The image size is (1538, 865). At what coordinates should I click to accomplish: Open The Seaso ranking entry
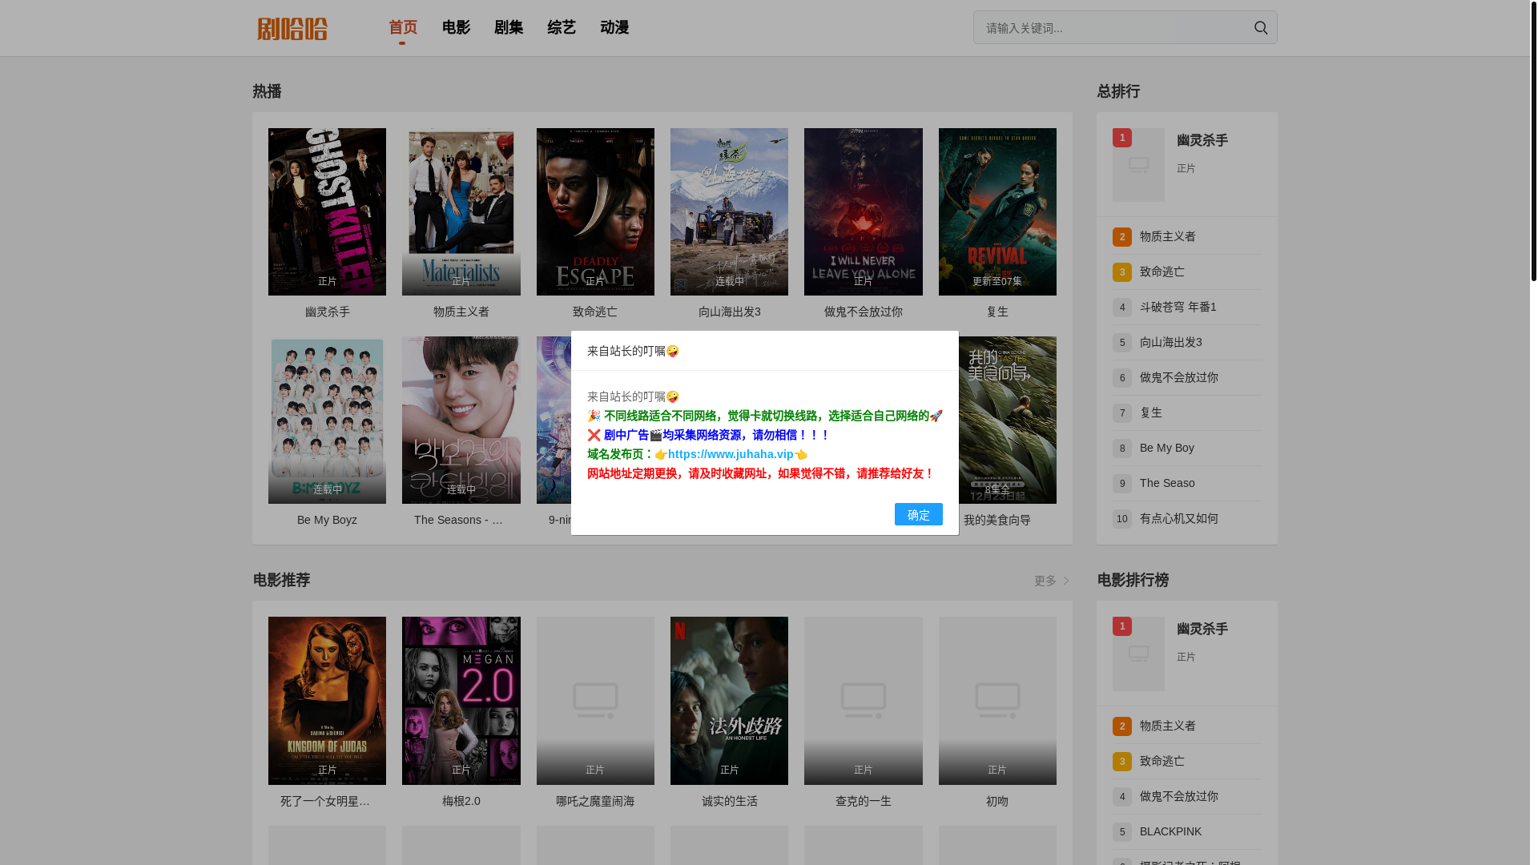coord(1167,483)
